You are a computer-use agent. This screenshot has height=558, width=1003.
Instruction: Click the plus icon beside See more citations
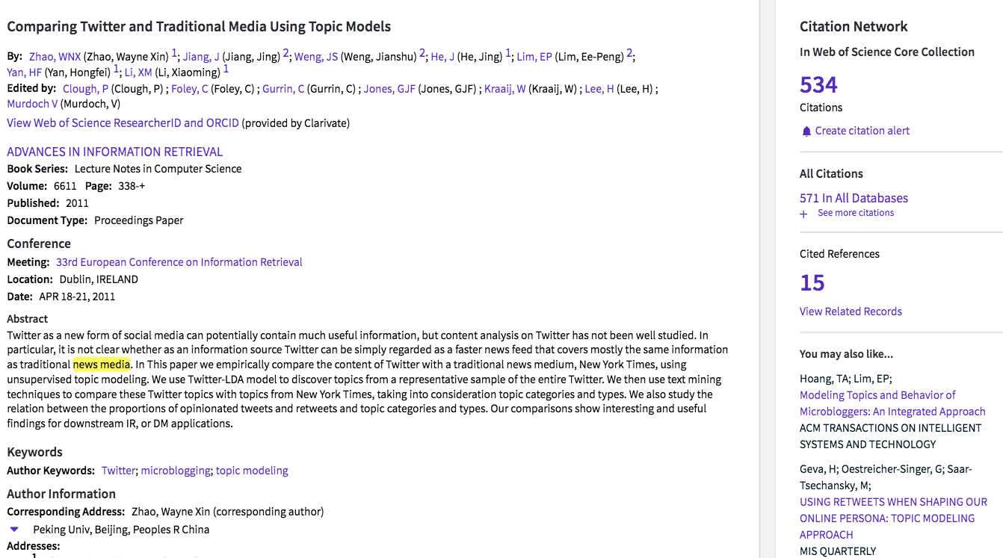click(803, 214)
